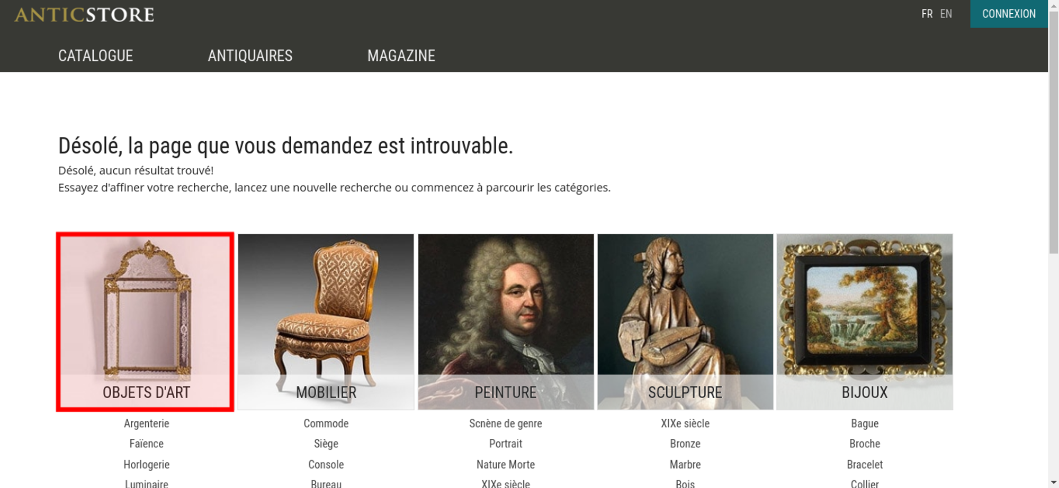The height and width of the screenshot is (488, 1059).
Task: Switch language to EN
Action: [x=946, y=14]
